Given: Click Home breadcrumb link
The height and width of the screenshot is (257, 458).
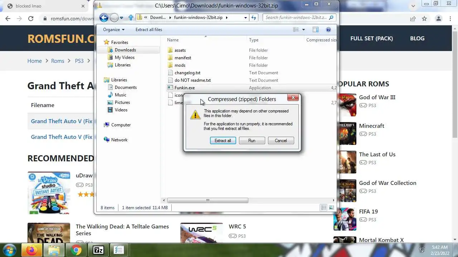Looking at the screenshot, I should point(35,61).
